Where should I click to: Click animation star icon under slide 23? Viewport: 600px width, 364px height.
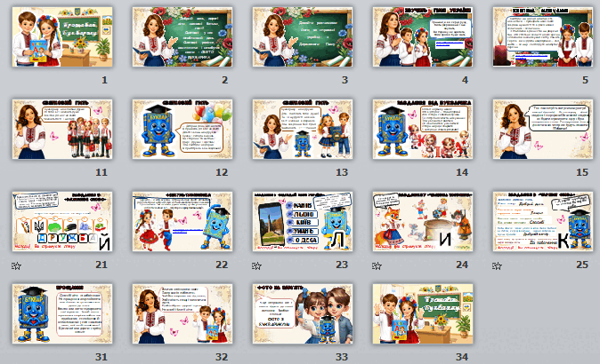coord(256,265)
